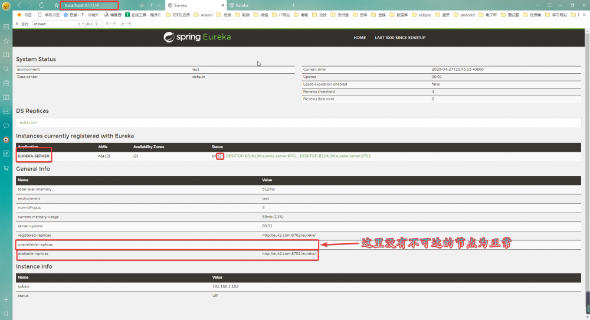This screenshot has height=320, width=590.
Task: Go back with the browser back arrow
Action: (19, 5)
